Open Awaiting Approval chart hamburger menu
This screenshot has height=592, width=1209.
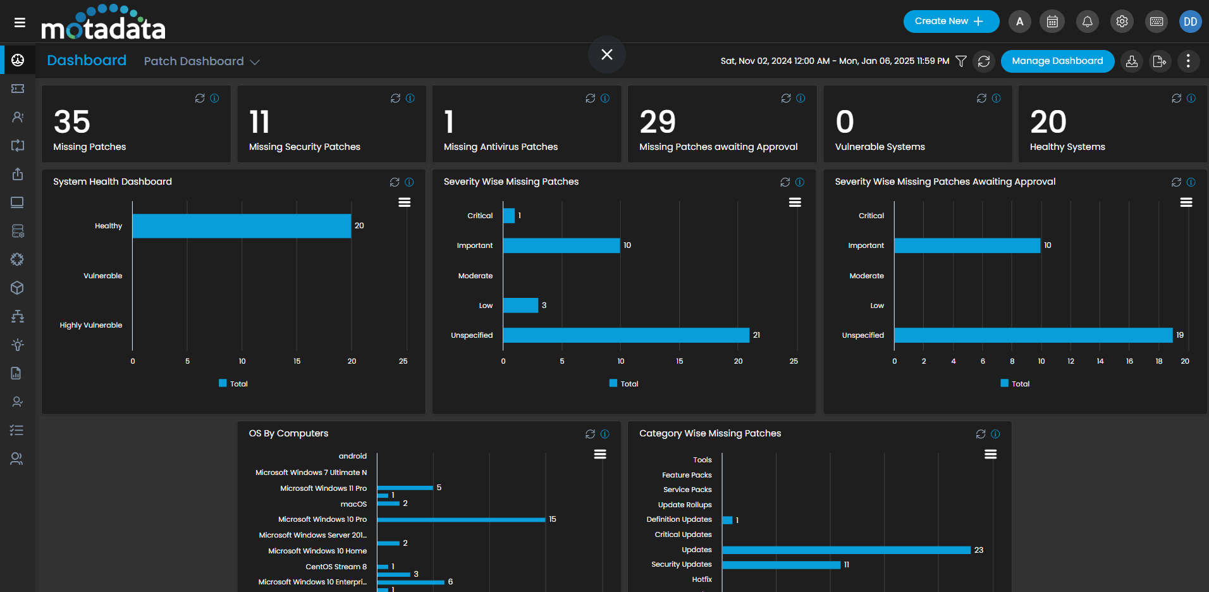pos(1186,202)
